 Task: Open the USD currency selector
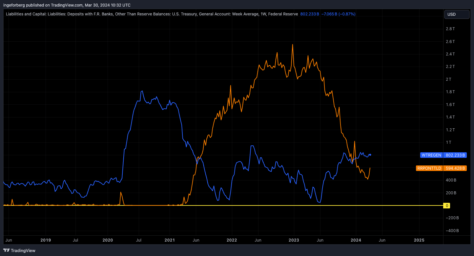point(457,14)
